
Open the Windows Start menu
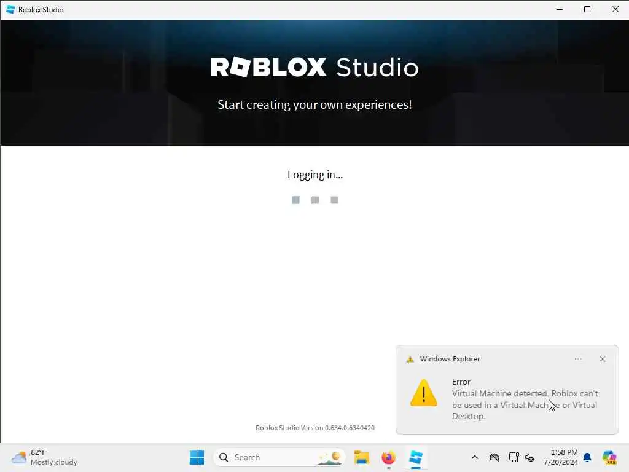coord(197,457)
